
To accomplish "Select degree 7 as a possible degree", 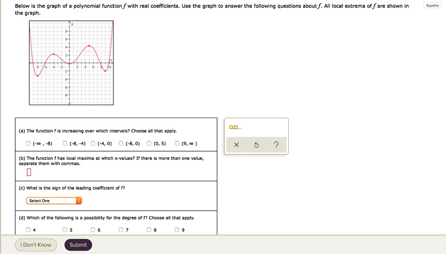I will (x=121, y=230).
